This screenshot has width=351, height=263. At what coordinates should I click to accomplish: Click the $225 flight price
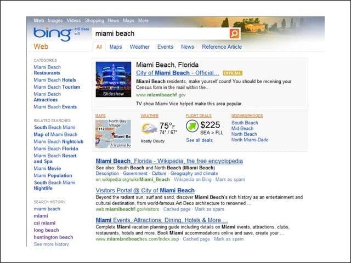[x=210, y=125]
